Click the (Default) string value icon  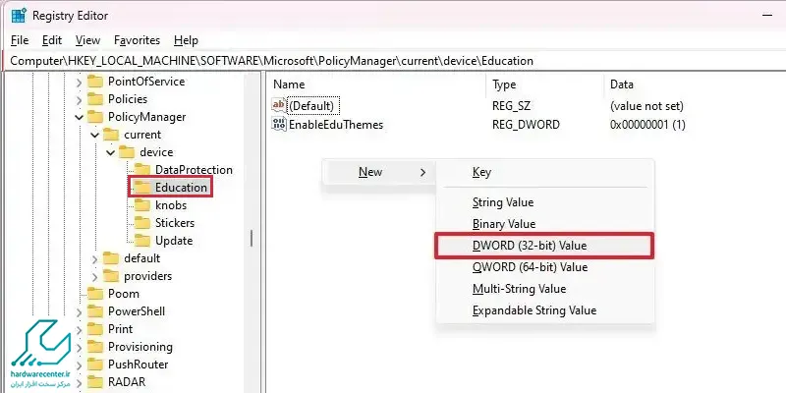pos(279,105)
